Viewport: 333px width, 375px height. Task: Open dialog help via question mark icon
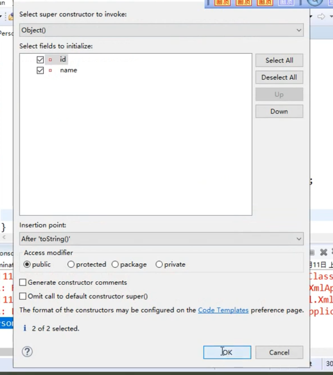tap(27, 352)
